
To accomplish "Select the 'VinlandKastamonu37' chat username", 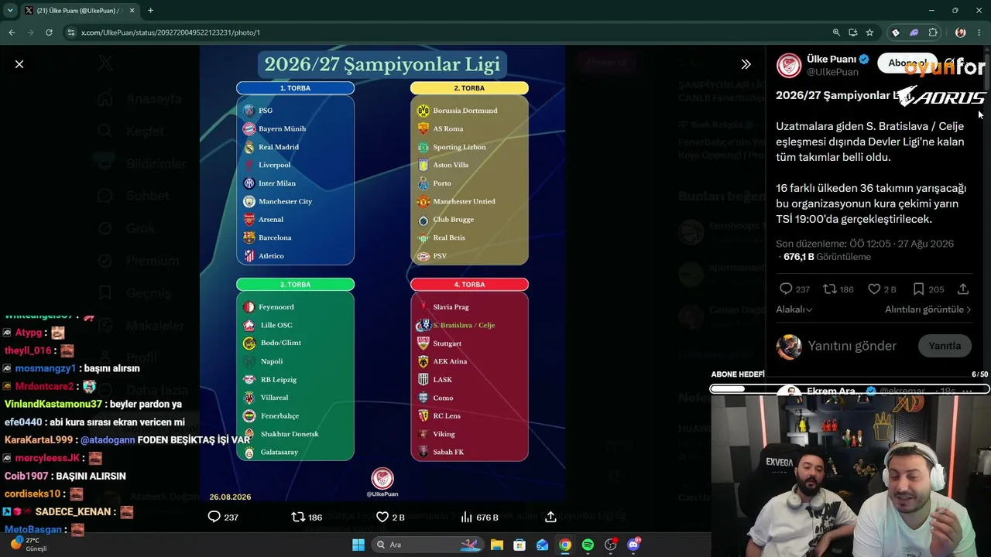I will pos(53,404).
